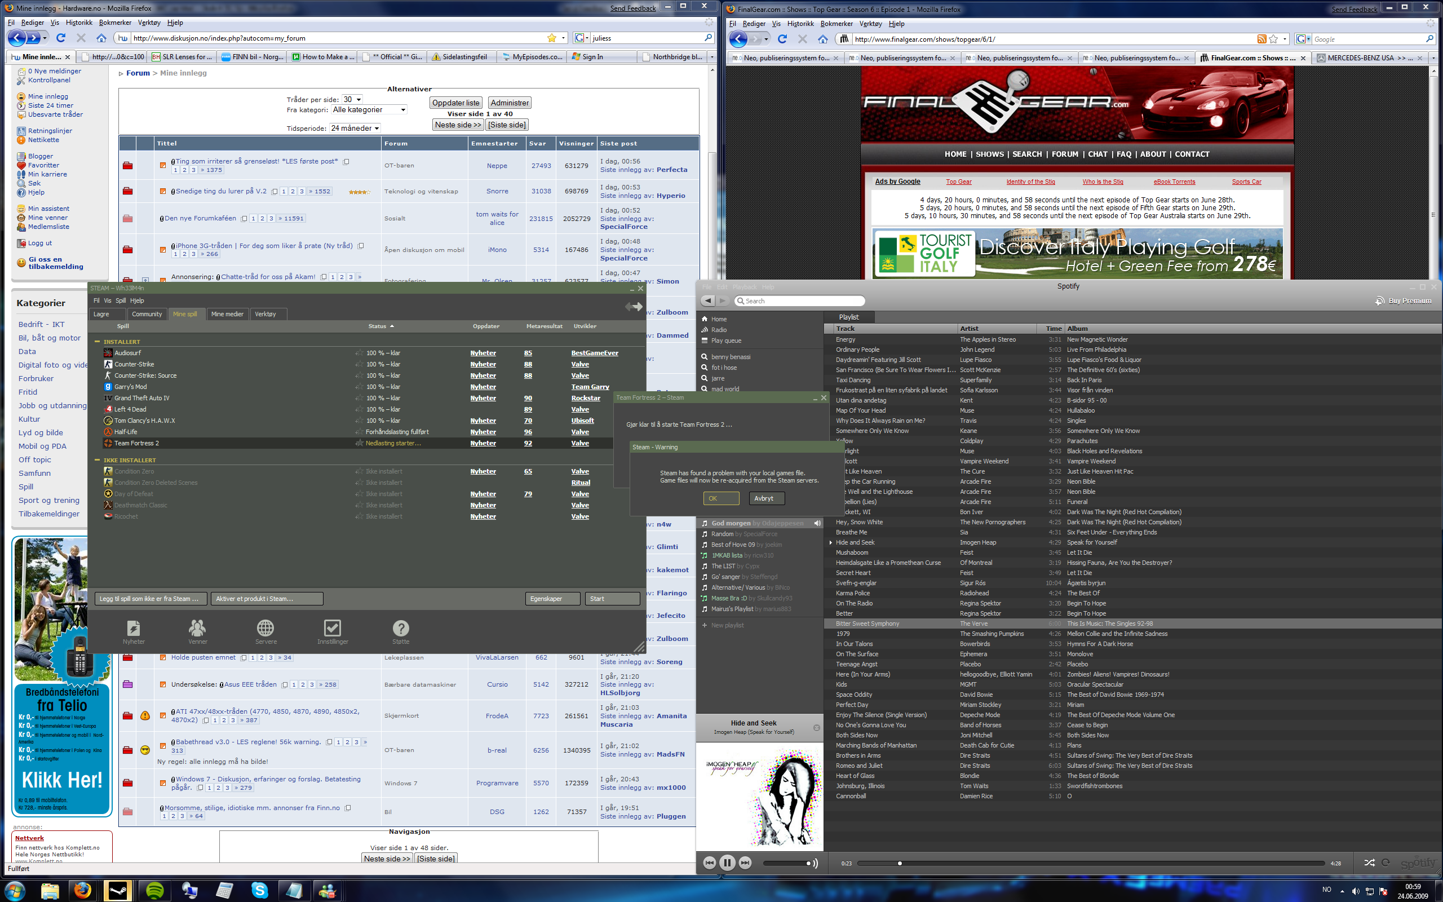The image size is (1443, 902).
Task: Click Oppdater liste button
Action: pos(456,103)
